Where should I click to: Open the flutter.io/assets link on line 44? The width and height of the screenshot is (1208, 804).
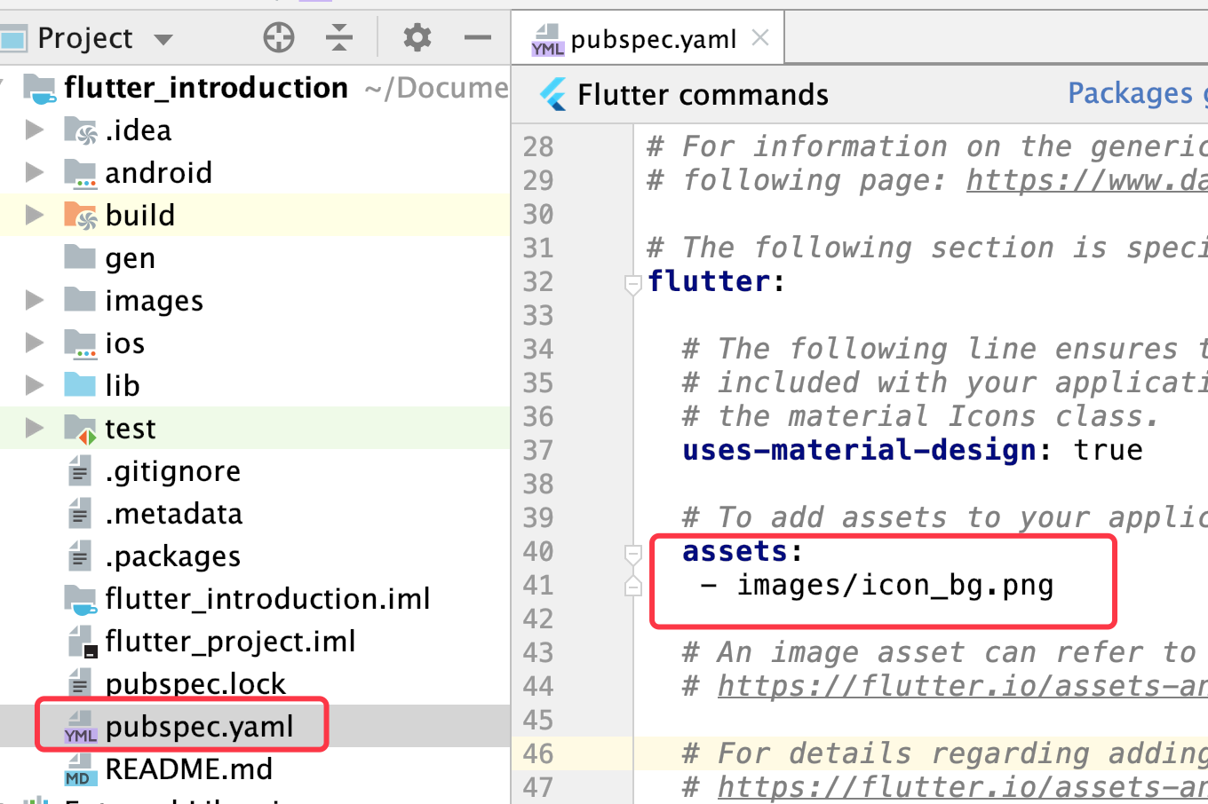coord(963,686)
